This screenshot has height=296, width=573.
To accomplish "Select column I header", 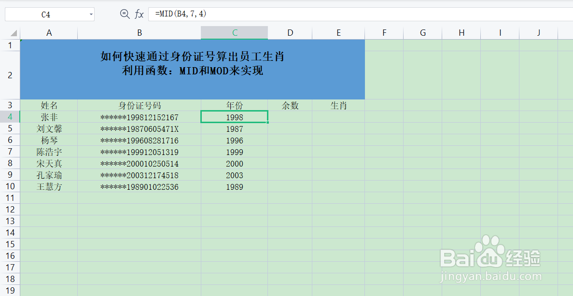I will tap(500, 33).
